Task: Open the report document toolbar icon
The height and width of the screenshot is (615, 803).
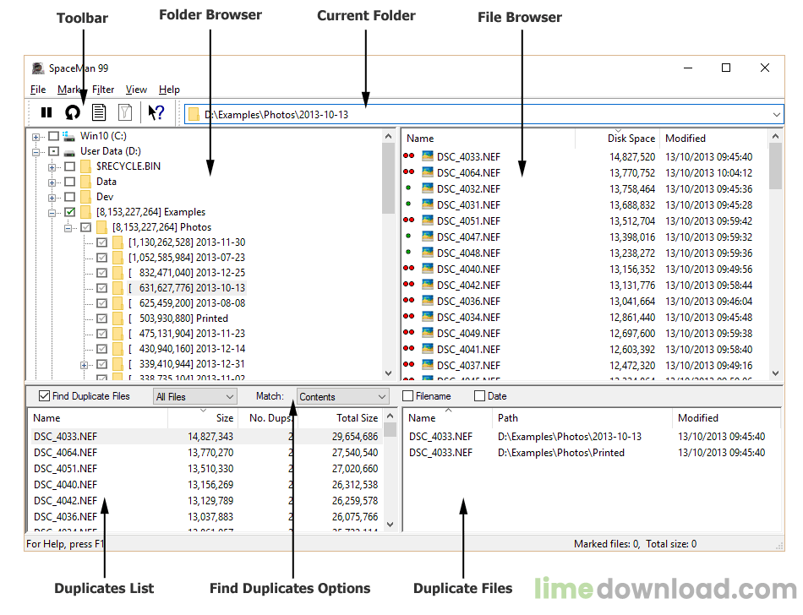Action: pyautogui.click(x=99, y=112)
